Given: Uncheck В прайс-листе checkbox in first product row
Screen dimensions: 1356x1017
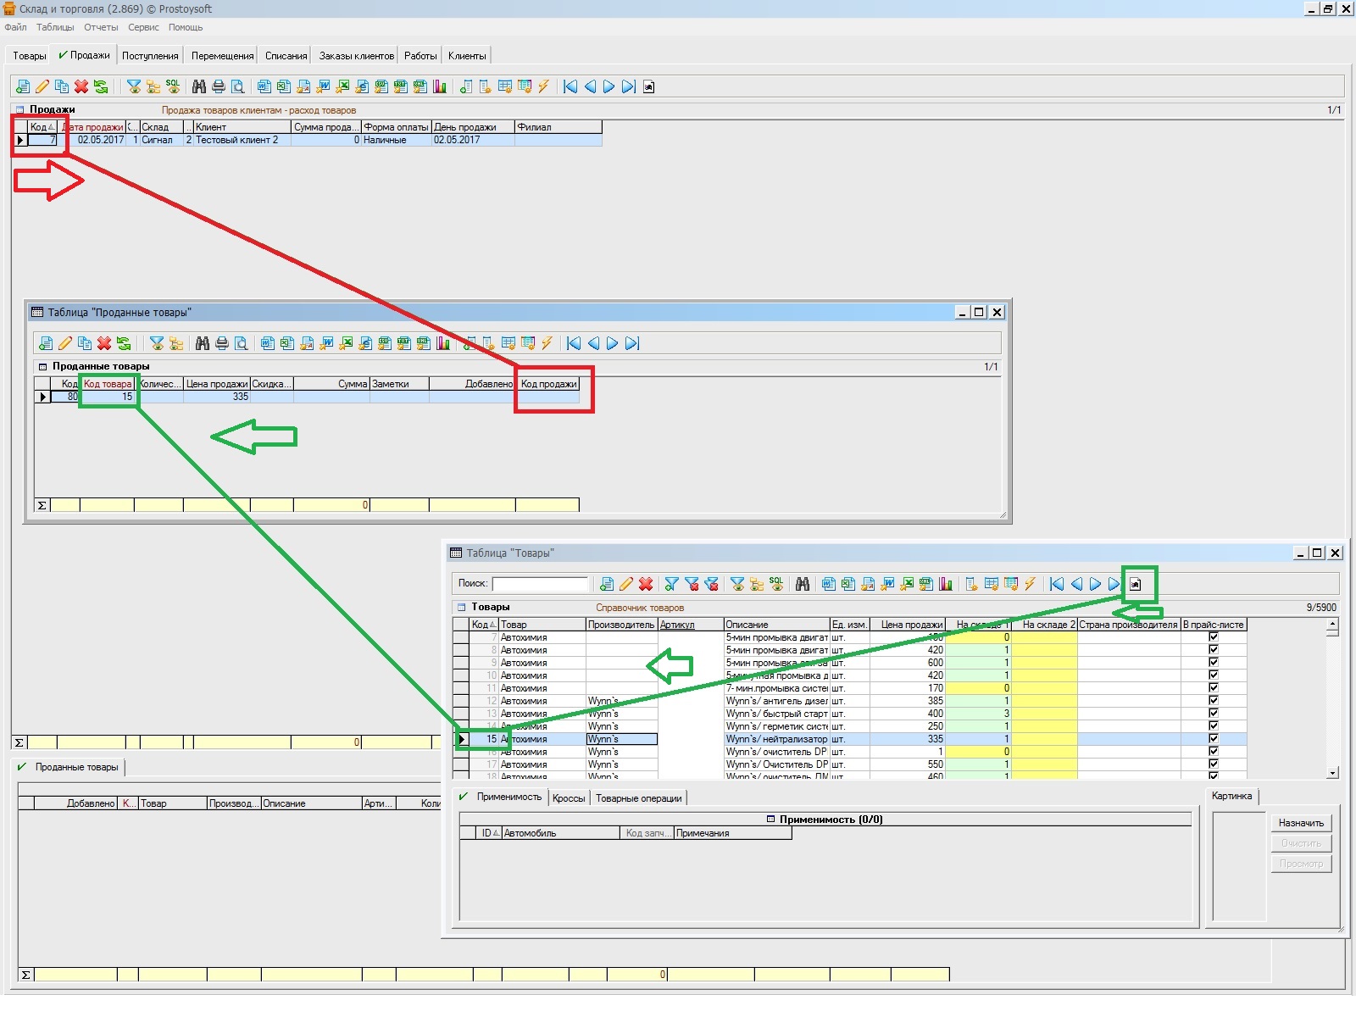Looking at the screenshot, I should [1213, 637].
